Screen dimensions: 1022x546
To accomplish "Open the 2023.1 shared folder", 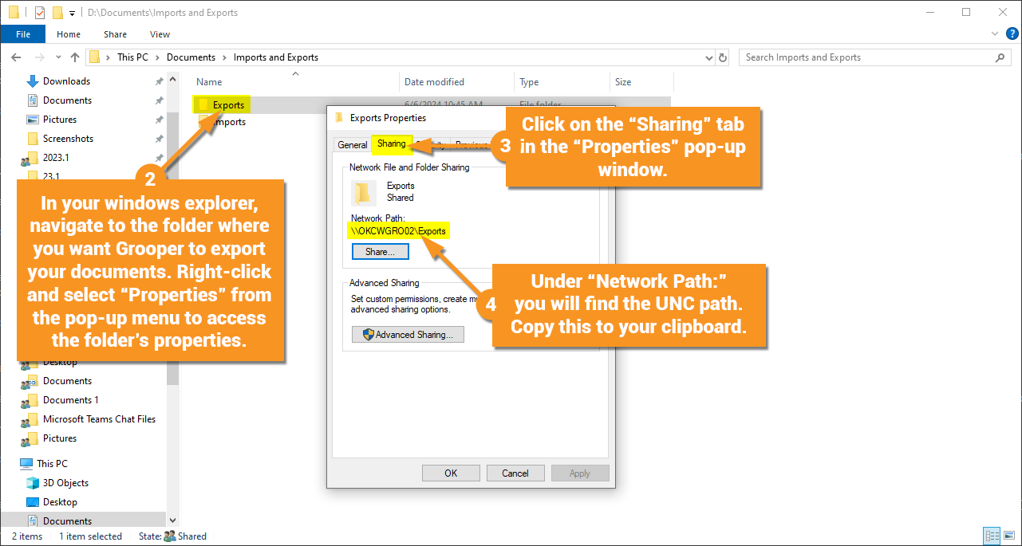I will coord(55,158).
